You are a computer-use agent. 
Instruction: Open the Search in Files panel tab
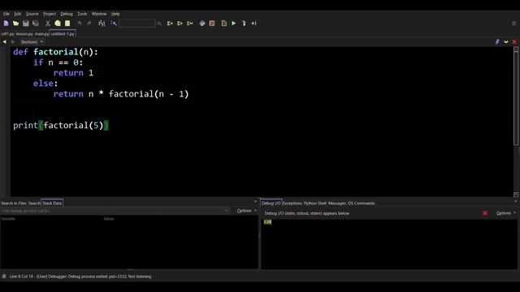tap(14, 204)
